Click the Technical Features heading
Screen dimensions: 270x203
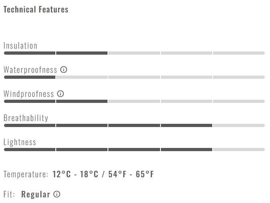pos(36,10)
